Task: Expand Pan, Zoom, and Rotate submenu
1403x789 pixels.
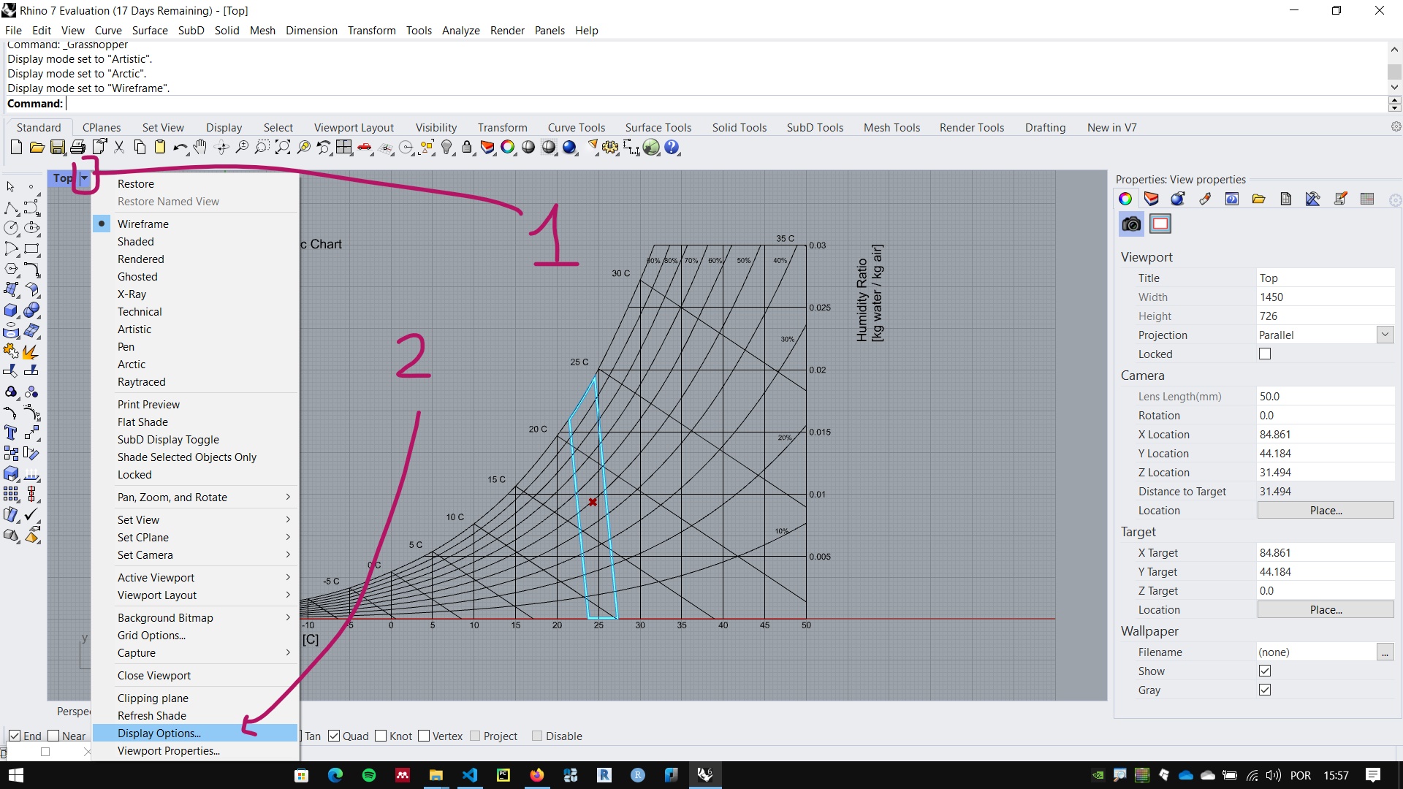Action: [x=195, y=498]
